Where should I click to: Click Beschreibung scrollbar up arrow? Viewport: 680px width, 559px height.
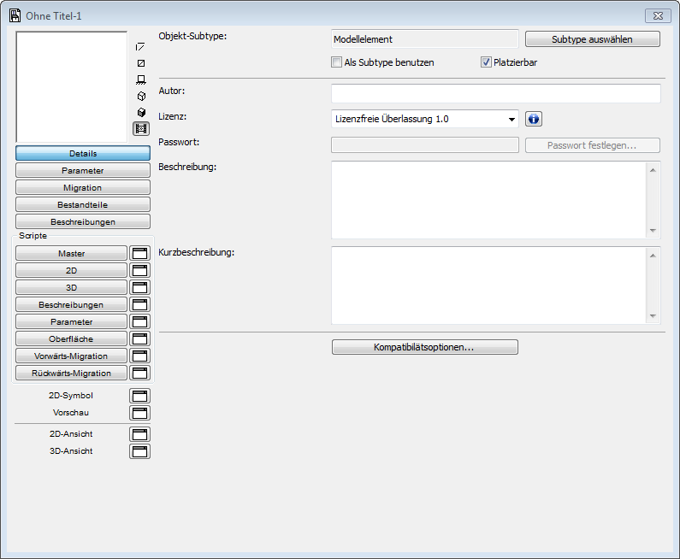[x=653, y=170]
